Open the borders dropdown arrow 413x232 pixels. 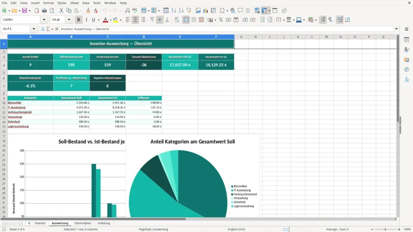click(x=284, y=20)
